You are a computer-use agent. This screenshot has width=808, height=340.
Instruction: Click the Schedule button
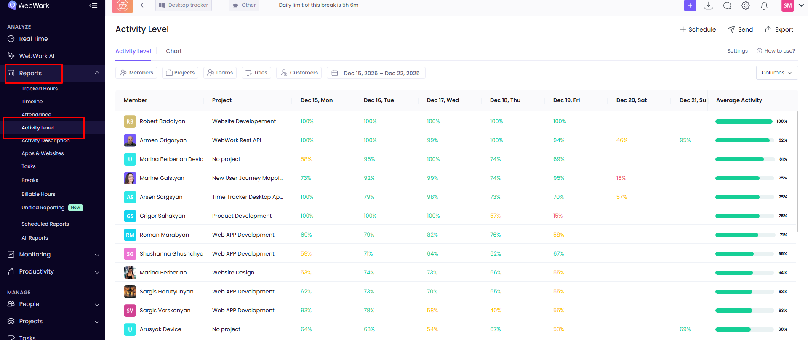698,29
